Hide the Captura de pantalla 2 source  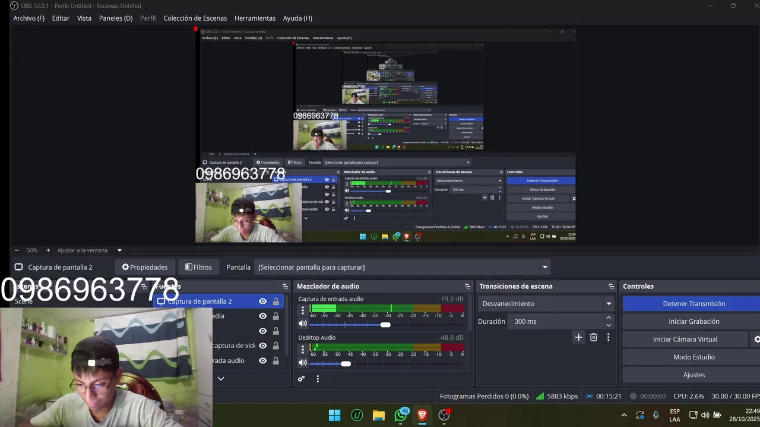click(x=262, y=301)
